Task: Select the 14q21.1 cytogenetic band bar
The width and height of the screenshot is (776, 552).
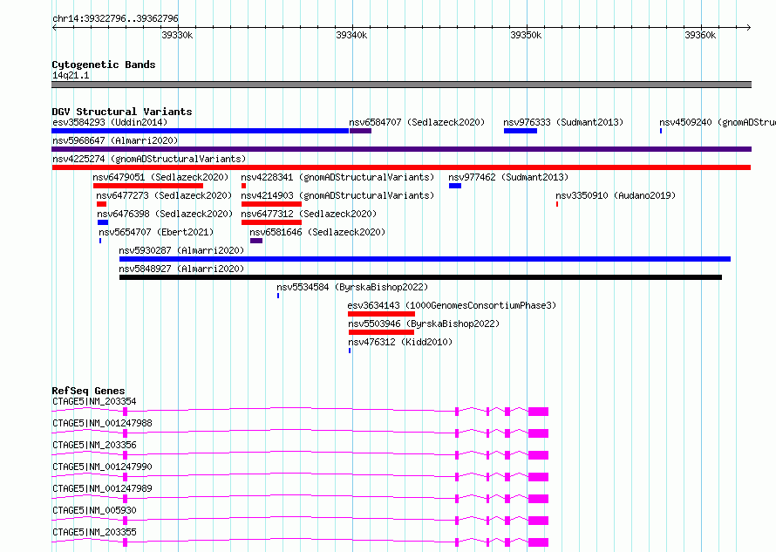Action: (401, 85)
